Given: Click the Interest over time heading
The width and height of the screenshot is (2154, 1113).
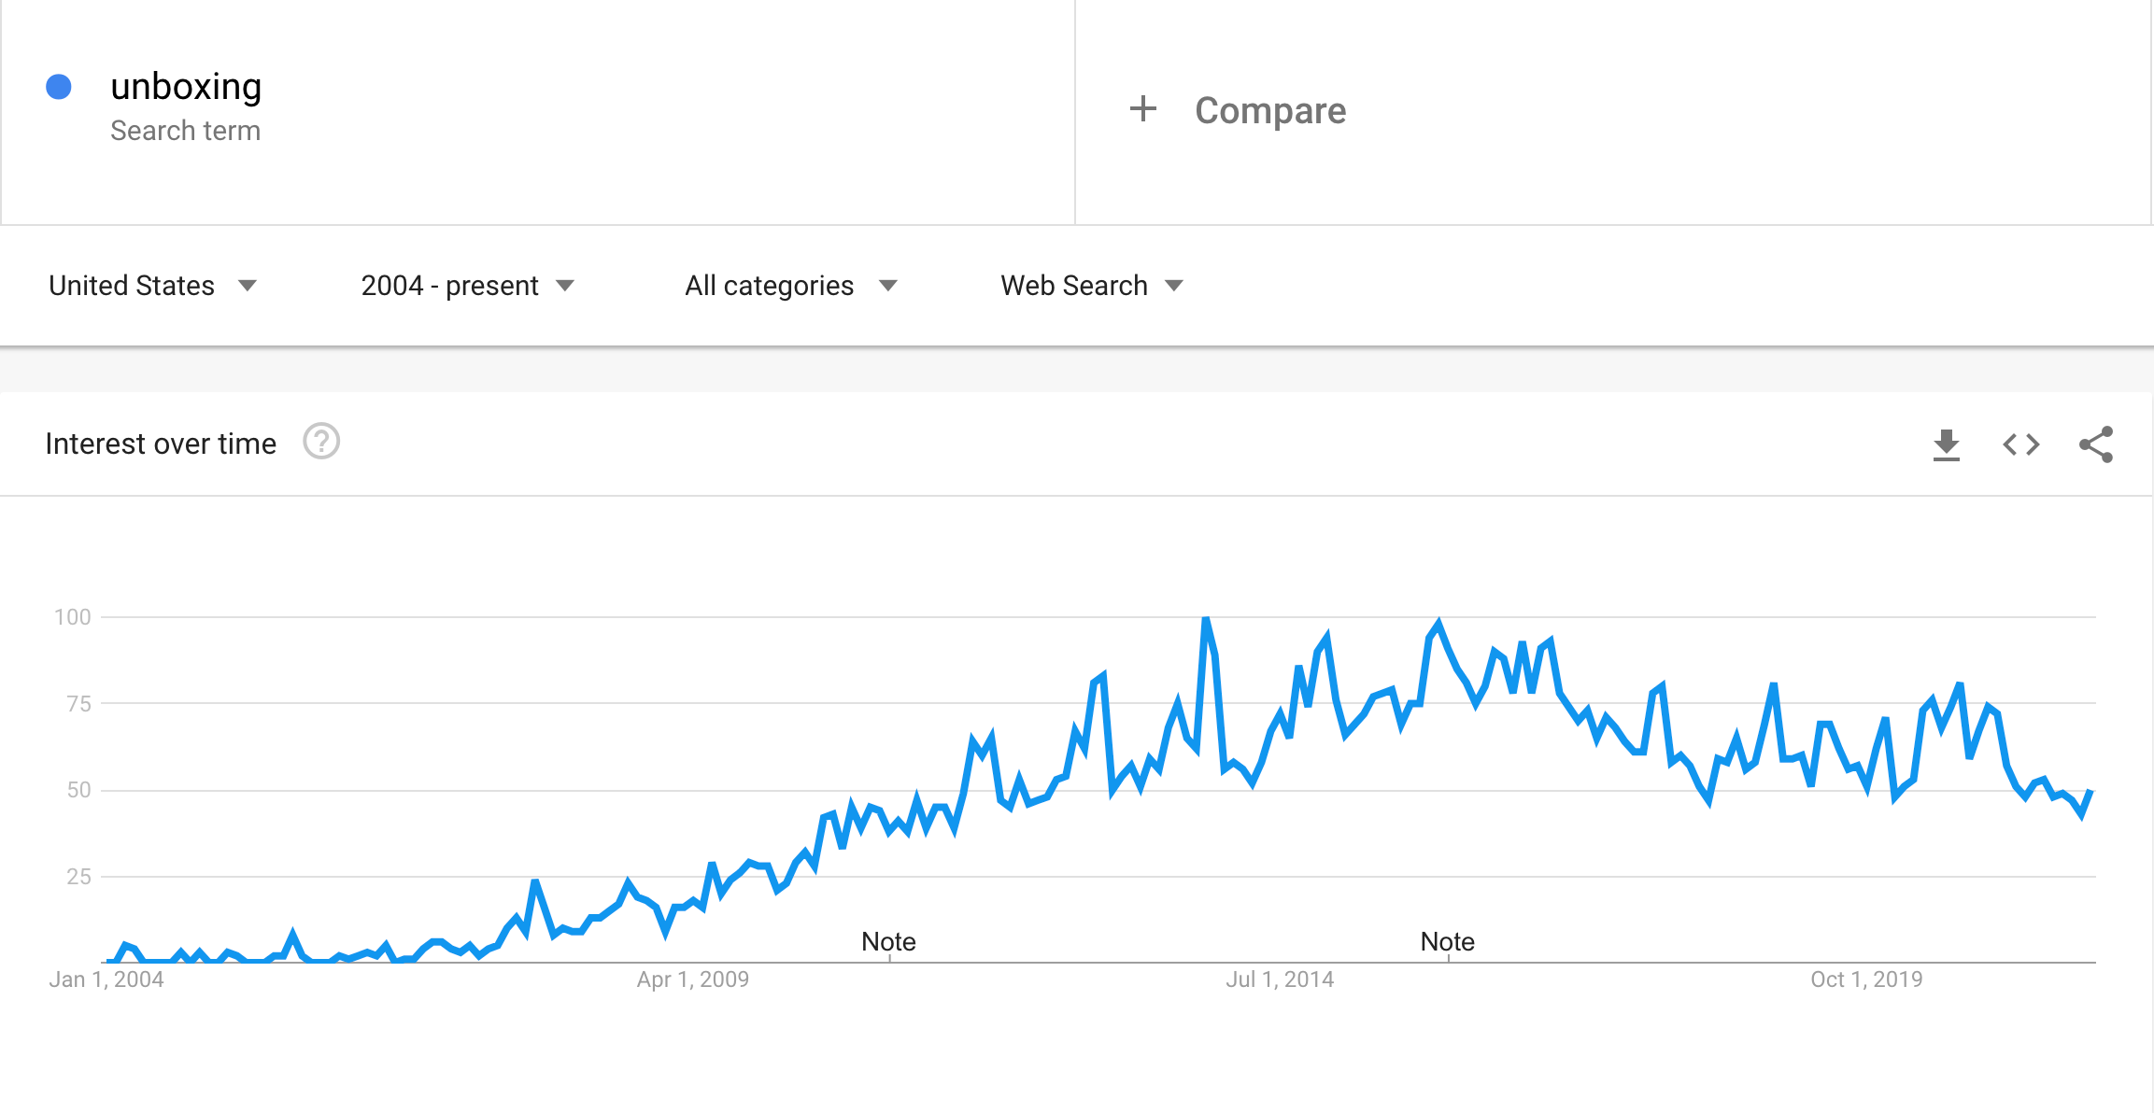Looking at the screenshot, I should click(x=161, y=444).
